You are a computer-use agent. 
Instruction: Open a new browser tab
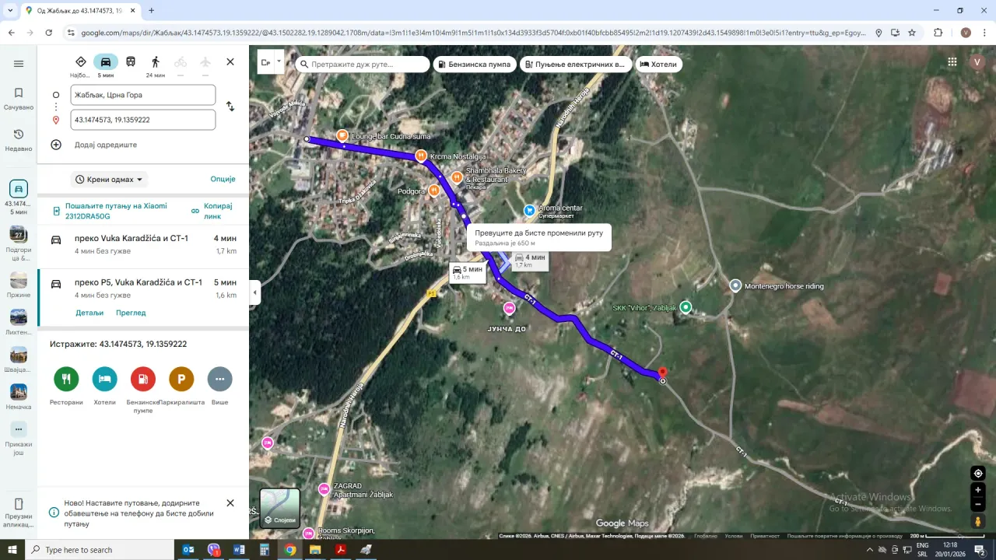151,11
